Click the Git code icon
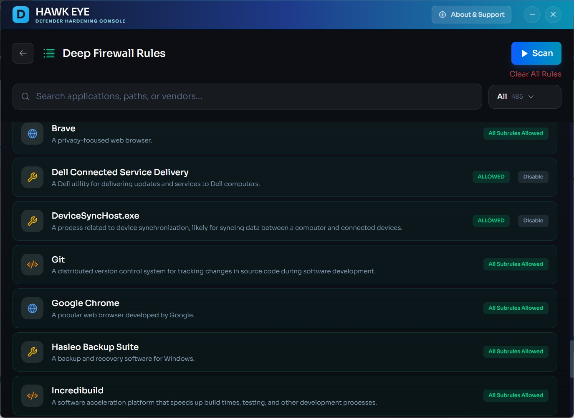Image resolution: width=574 pixels, height=418 pixels. click(32, 264)
